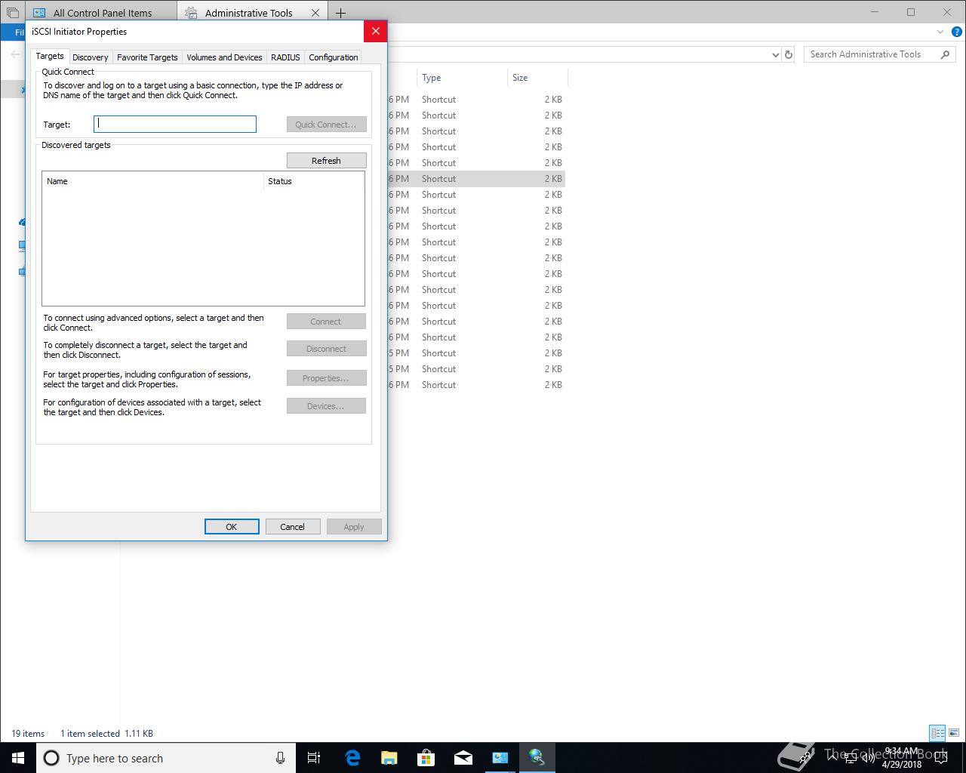Open the Mail app taskbar icon

[x=463, y=758]
